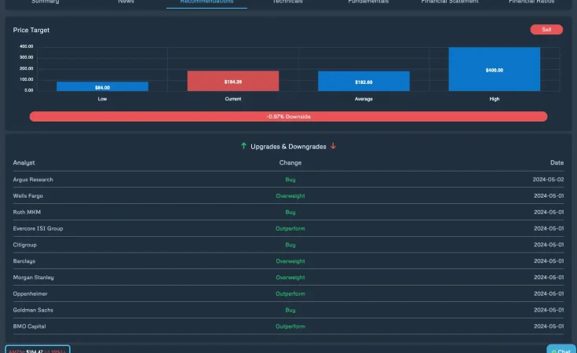The image size is (577, 353).
Task: Select the Argus Research row
Action: (289, 180)
